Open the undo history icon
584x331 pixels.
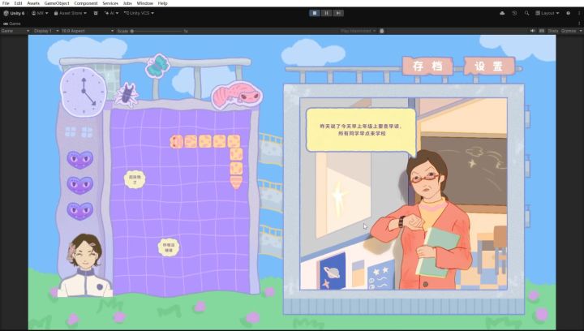pos(514,13)
